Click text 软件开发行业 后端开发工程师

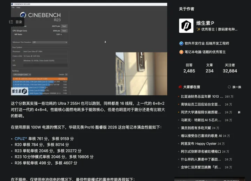point(207,43)
